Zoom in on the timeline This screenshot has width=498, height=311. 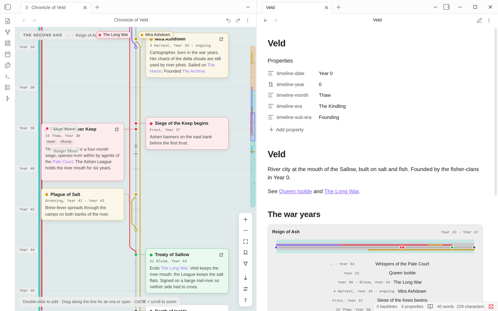[x=246, y=220]
